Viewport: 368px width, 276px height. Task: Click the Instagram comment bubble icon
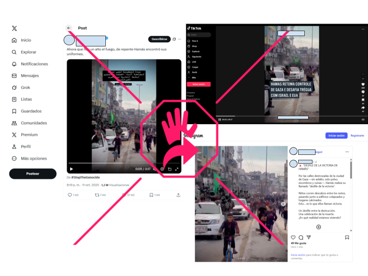click(x=301, y=238)
